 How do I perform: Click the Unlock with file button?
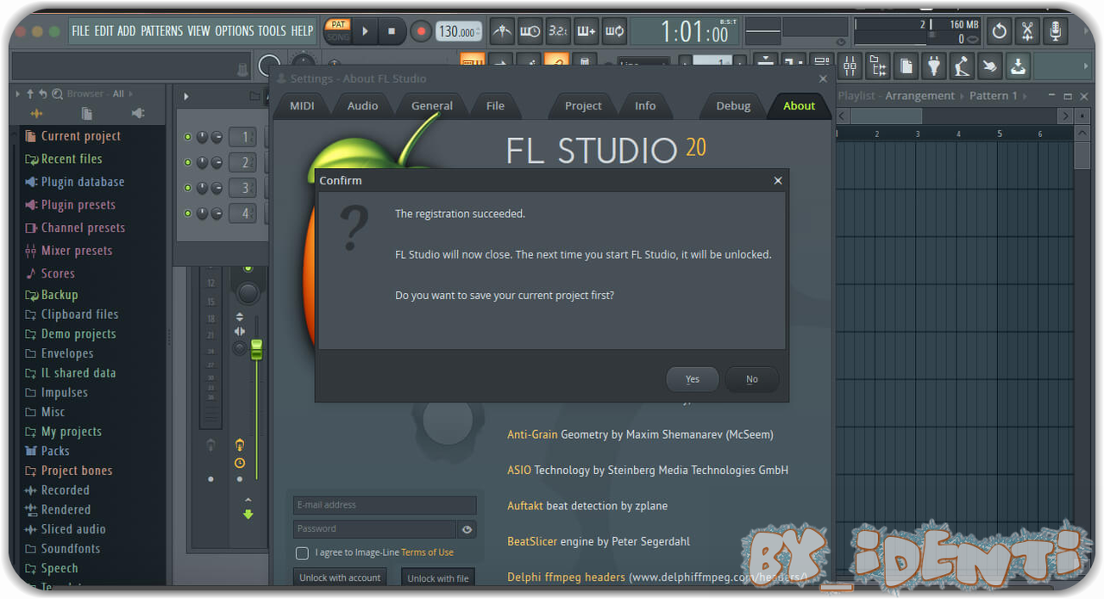[x=438, y=578]
